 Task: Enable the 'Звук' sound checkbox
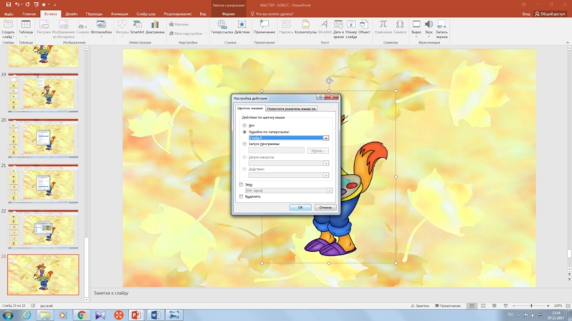(241, 184)
